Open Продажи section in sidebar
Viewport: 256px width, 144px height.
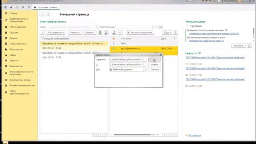click(14, 32)
